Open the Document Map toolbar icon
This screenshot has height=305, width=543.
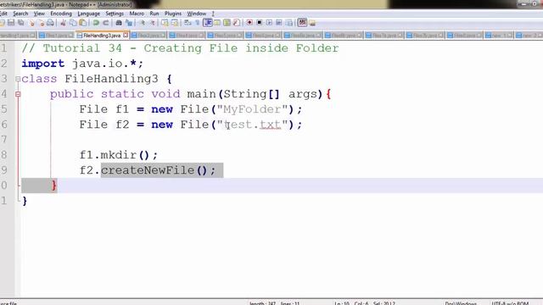click(x=227, y=23)
